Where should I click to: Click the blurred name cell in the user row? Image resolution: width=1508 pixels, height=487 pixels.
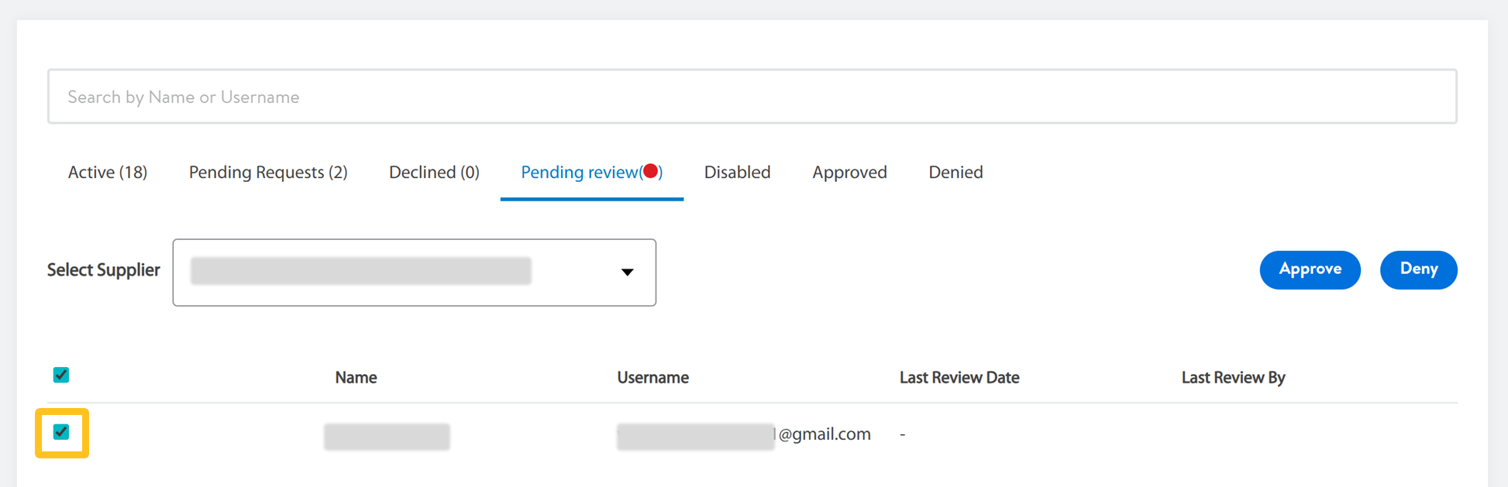pos(387,437)
